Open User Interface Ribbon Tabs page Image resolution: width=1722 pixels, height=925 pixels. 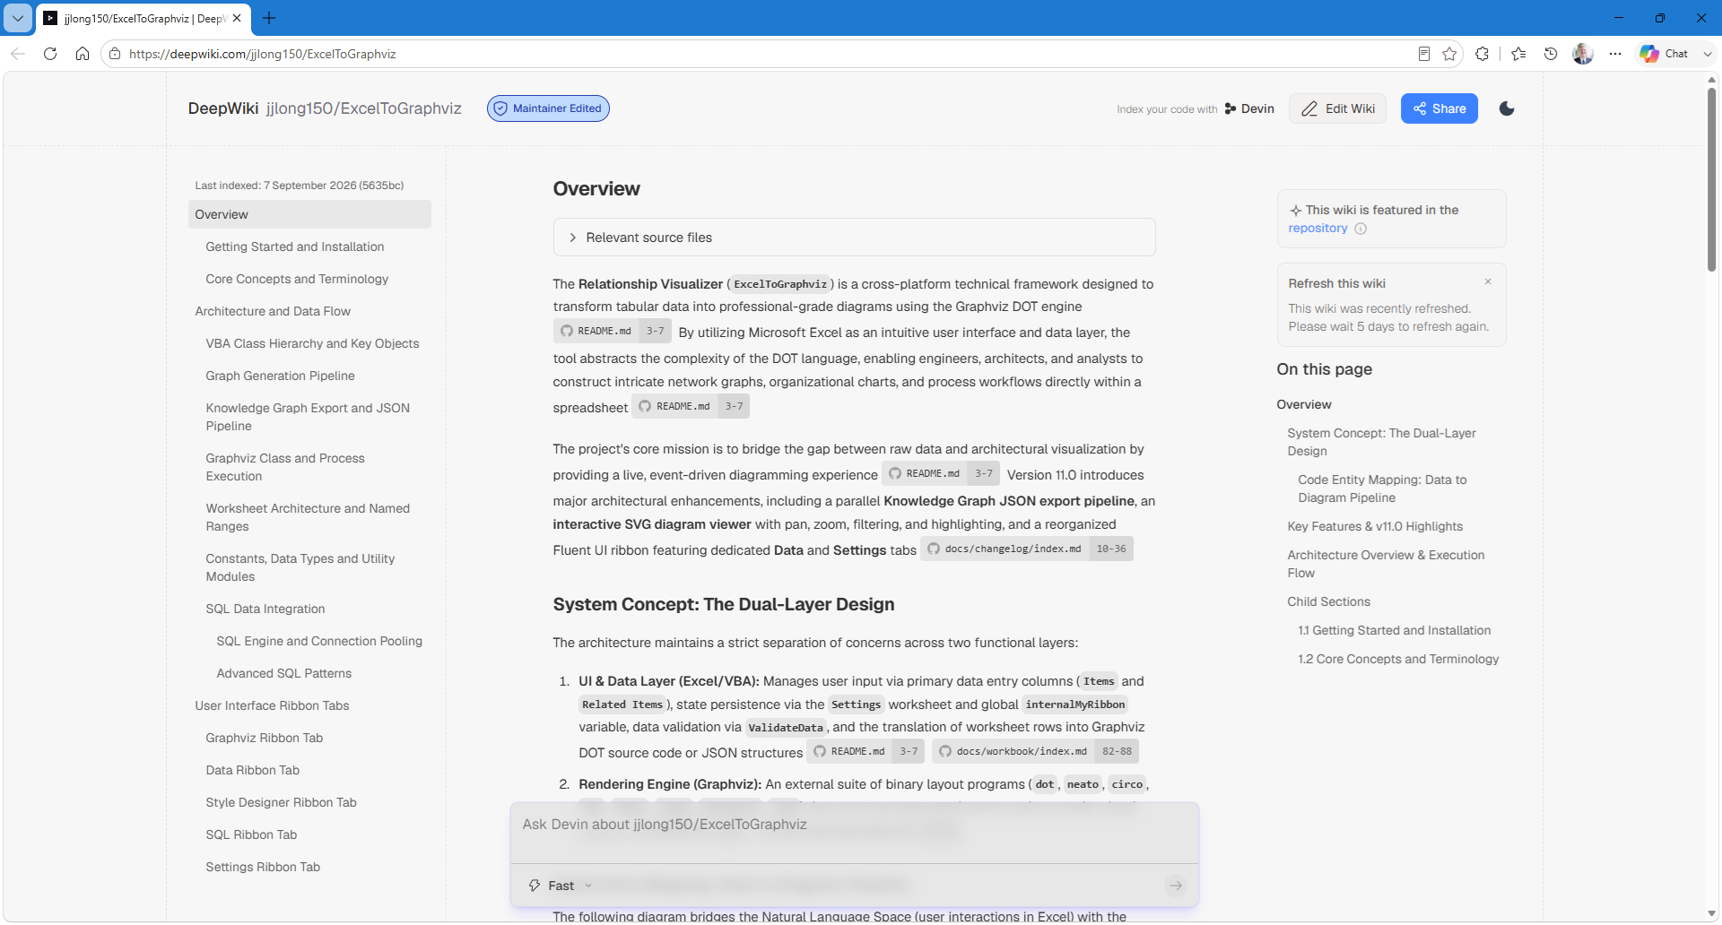click(x=272, y=705)
